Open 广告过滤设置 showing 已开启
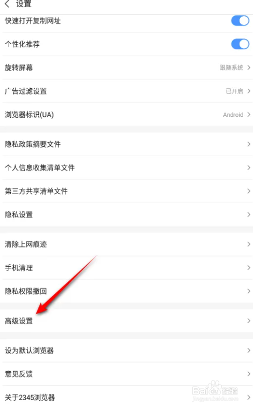Viewport: 253px width, 408px height. (x=126, y=91)
